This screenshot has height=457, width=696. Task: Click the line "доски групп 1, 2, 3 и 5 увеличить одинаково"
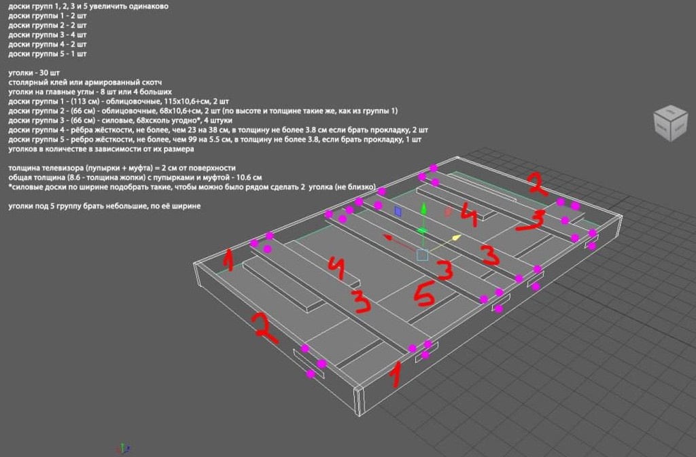point(88,6)
